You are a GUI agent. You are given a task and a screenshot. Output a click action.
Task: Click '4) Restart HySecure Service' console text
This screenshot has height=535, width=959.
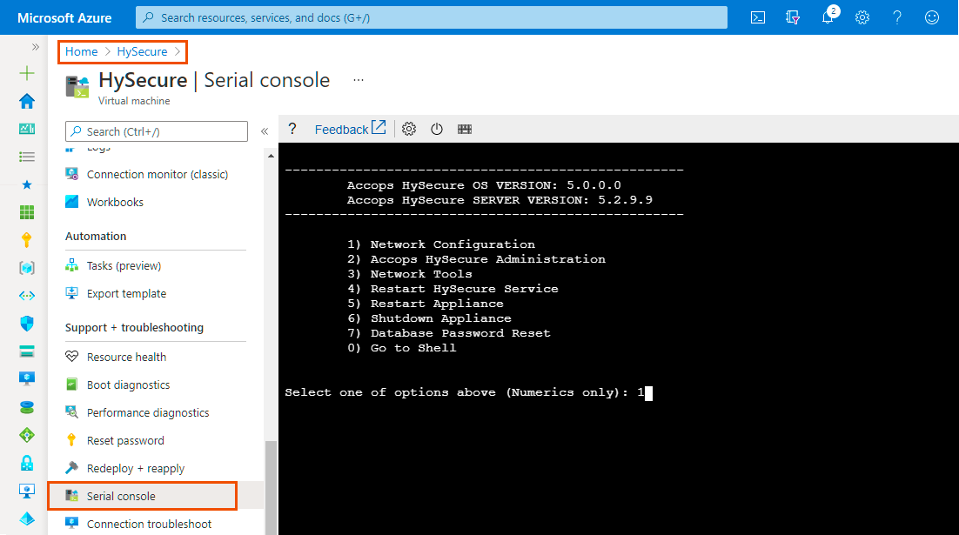(x=453, y=289)
